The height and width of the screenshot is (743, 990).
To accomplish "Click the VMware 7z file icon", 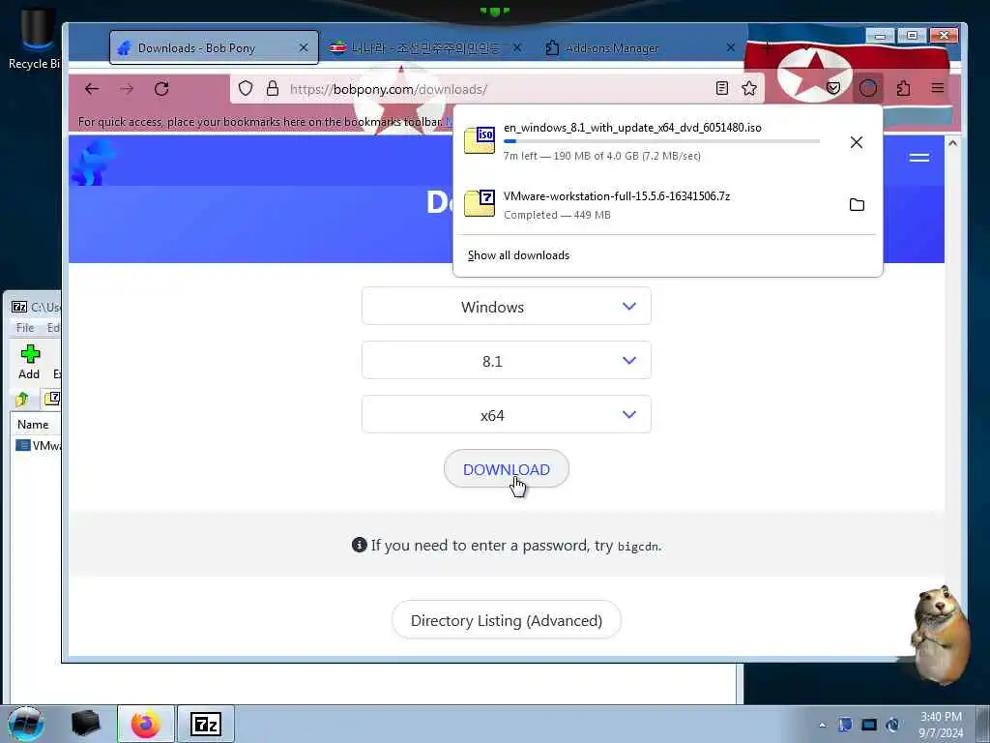I will [x=480, y=203].
